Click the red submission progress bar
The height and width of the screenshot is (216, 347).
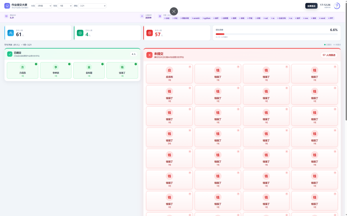click(x=220, y=34)
